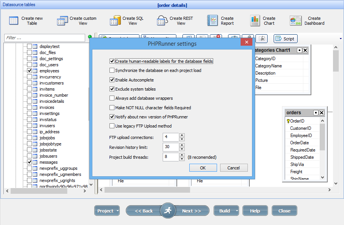Click the Filter input box
Screen dimensions: 344x225
pyautogui.click(x=44, y=38)
